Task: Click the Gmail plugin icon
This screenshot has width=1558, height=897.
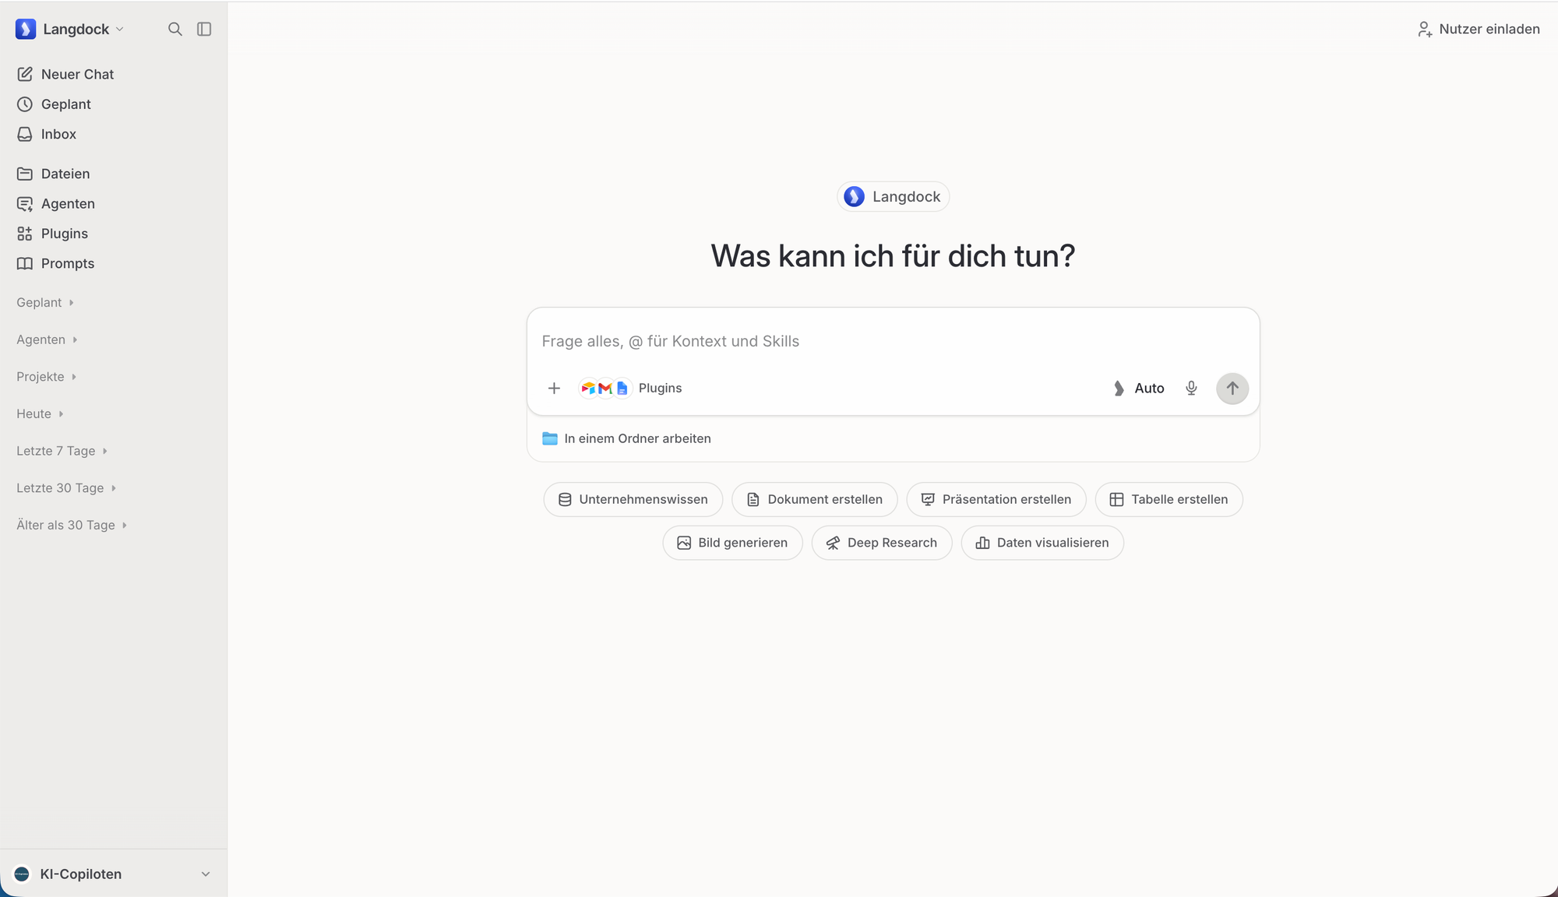Action: point(605,388)
